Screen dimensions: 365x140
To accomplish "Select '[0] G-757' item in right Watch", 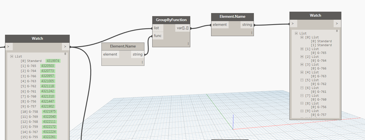I will pos(319,115).
